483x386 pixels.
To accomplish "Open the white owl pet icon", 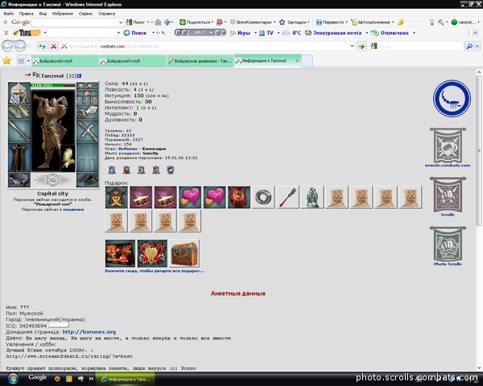I will 68,158.
